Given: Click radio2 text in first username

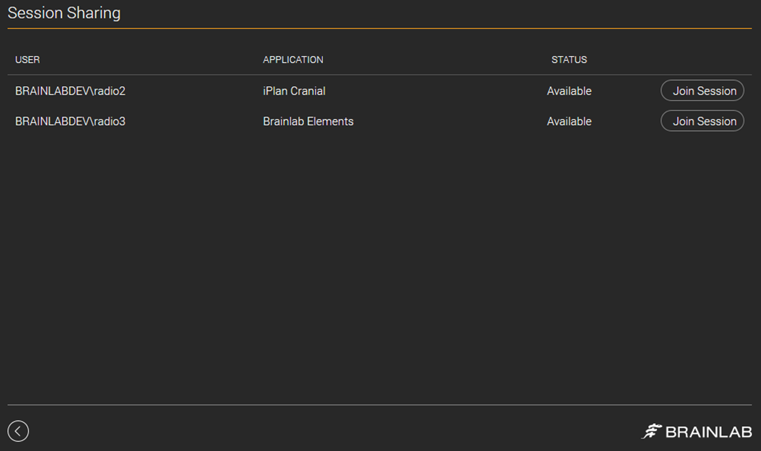Looking at the screenshot, I should [x=109, y=91].
